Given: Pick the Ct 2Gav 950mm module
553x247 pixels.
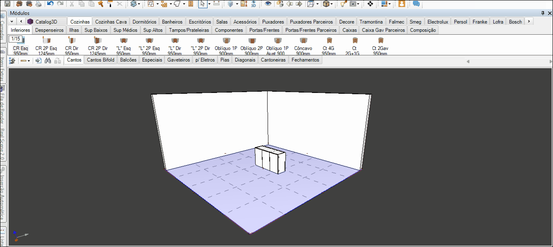Looking at the screenshot, I should coord(380,46).
